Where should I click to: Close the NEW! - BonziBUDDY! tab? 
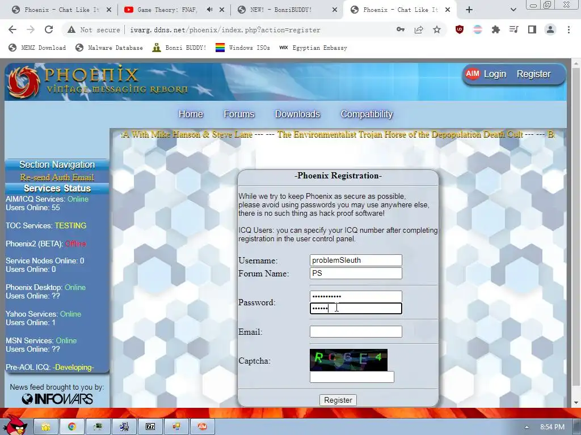pos(335,10)
